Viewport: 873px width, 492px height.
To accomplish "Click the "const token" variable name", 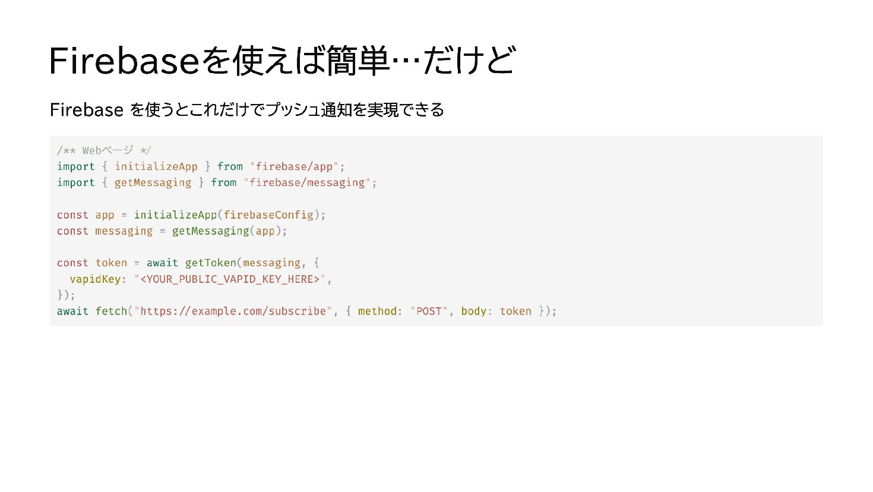I will click(x=111, y=263).
